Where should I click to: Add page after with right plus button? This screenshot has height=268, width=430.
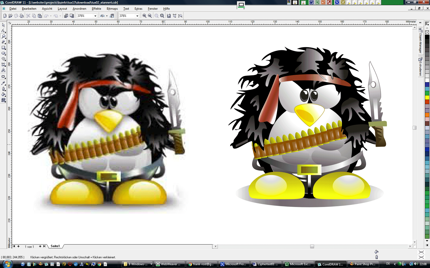click(40, 246)
